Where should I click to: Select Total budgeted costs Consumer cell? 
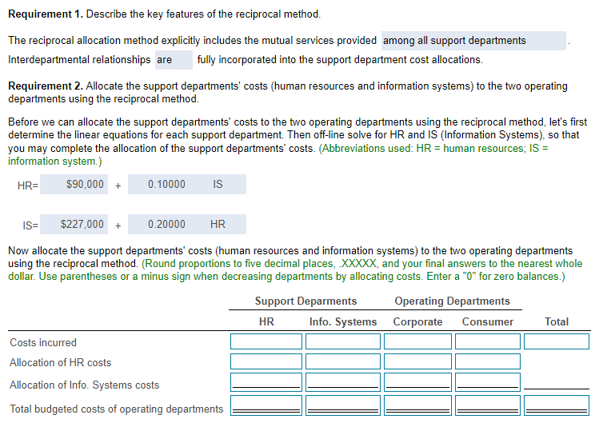click(x=488, y=405)
